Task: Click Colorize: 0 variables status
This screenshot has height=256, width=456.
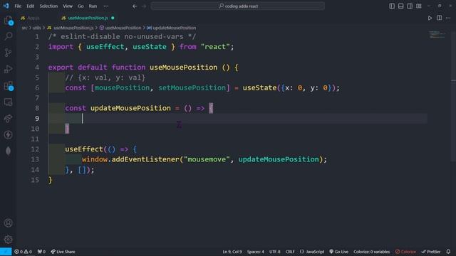Action: click(x=372, y=252)
